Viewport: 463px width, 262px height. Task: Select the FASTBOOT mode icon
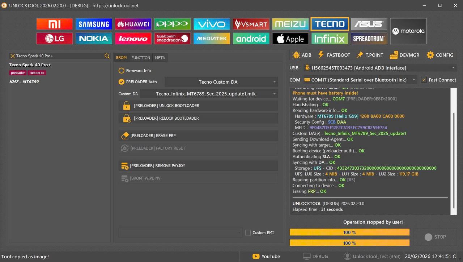click(334, 55)
